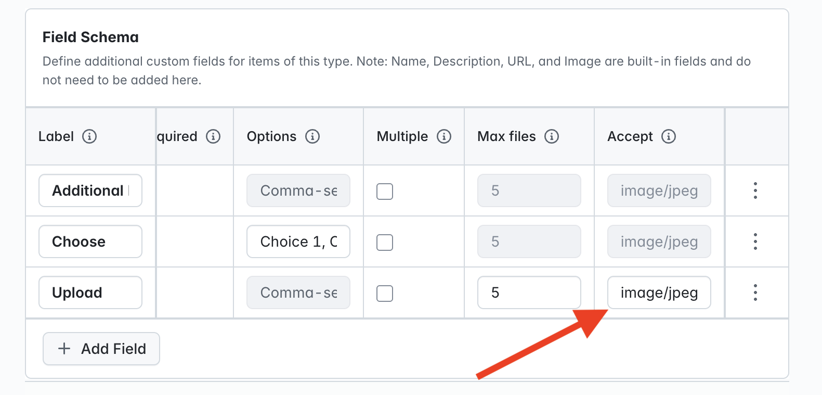The height and width of the screenshot is (395, 822).
Task: Click the Max files input in Upload row
Action: (529, 292)
